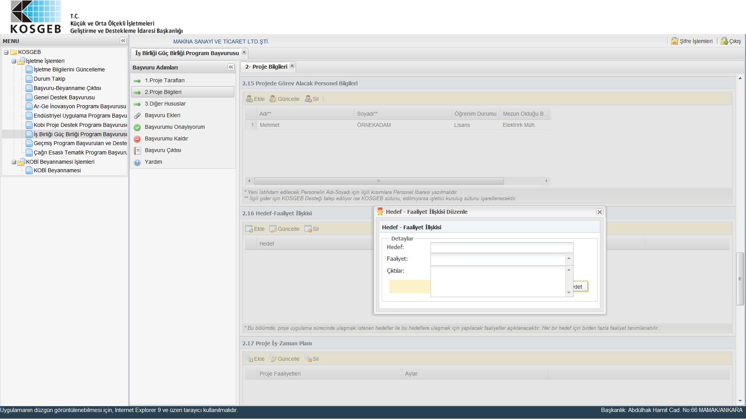Open İşletme Bilgilerini Güncelleme

(x=69, y=69)
